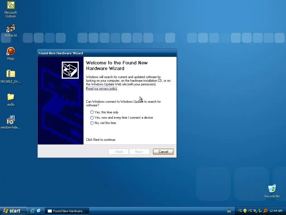Open Microsoft Outlook desktop icon
286x215 pixels.
pos(11,10)
